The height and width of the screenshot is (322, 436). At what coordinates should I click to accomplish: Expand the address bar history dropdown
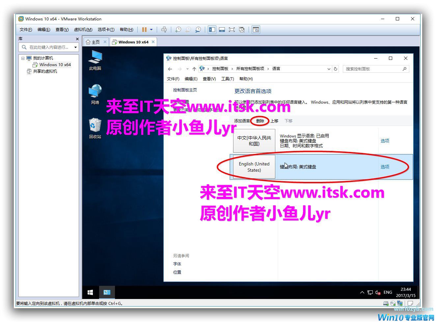tap(329, 69)
